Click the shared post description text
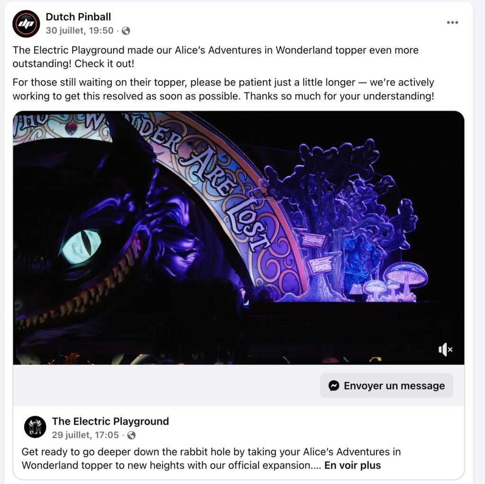 coord(211,458)
